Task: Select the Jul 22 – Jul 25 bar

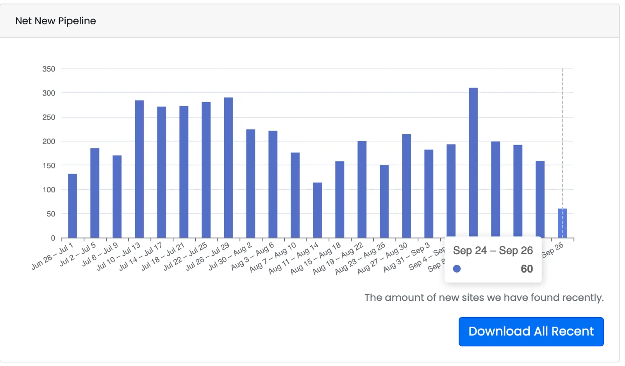Action: [206, 170]
